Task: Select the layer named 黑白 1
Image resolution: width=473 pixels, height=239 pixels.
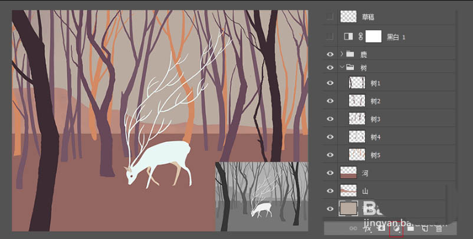Action: pos(396,37)
